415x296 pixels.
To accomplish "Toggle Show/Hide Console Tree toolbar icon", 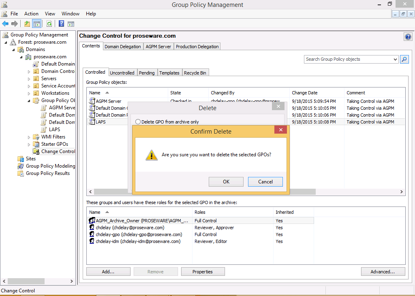I will (x=37, y=24).
